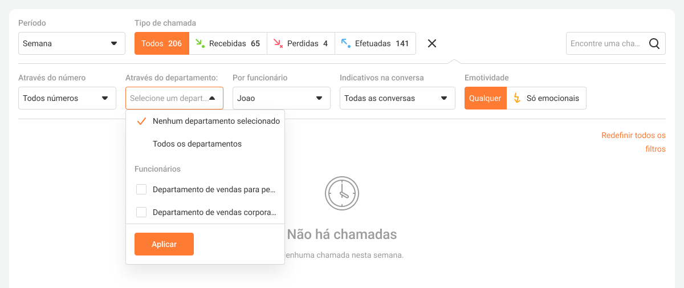
Task: Select Qualquer emotivity toggle
Action: 485,98
